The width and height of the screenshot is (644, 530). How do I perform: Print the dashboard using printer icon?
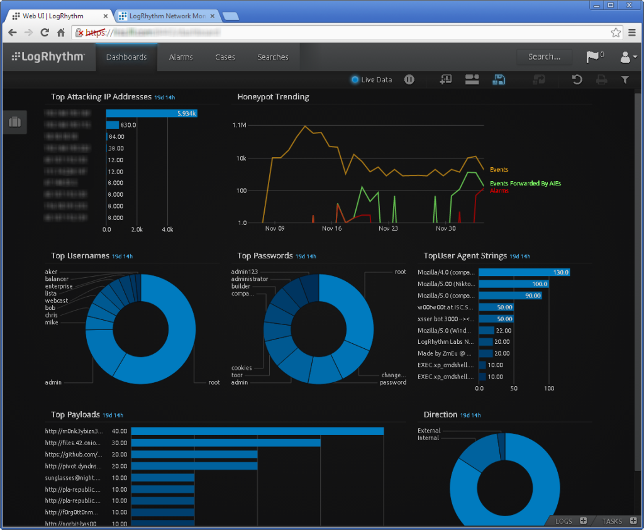[x=601, y=79]
